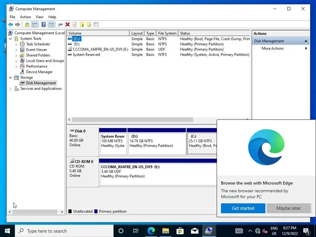This screenshot has height=237, width=316.
Task: Expand Services and Applications node
Action: [x=10, y=89]
